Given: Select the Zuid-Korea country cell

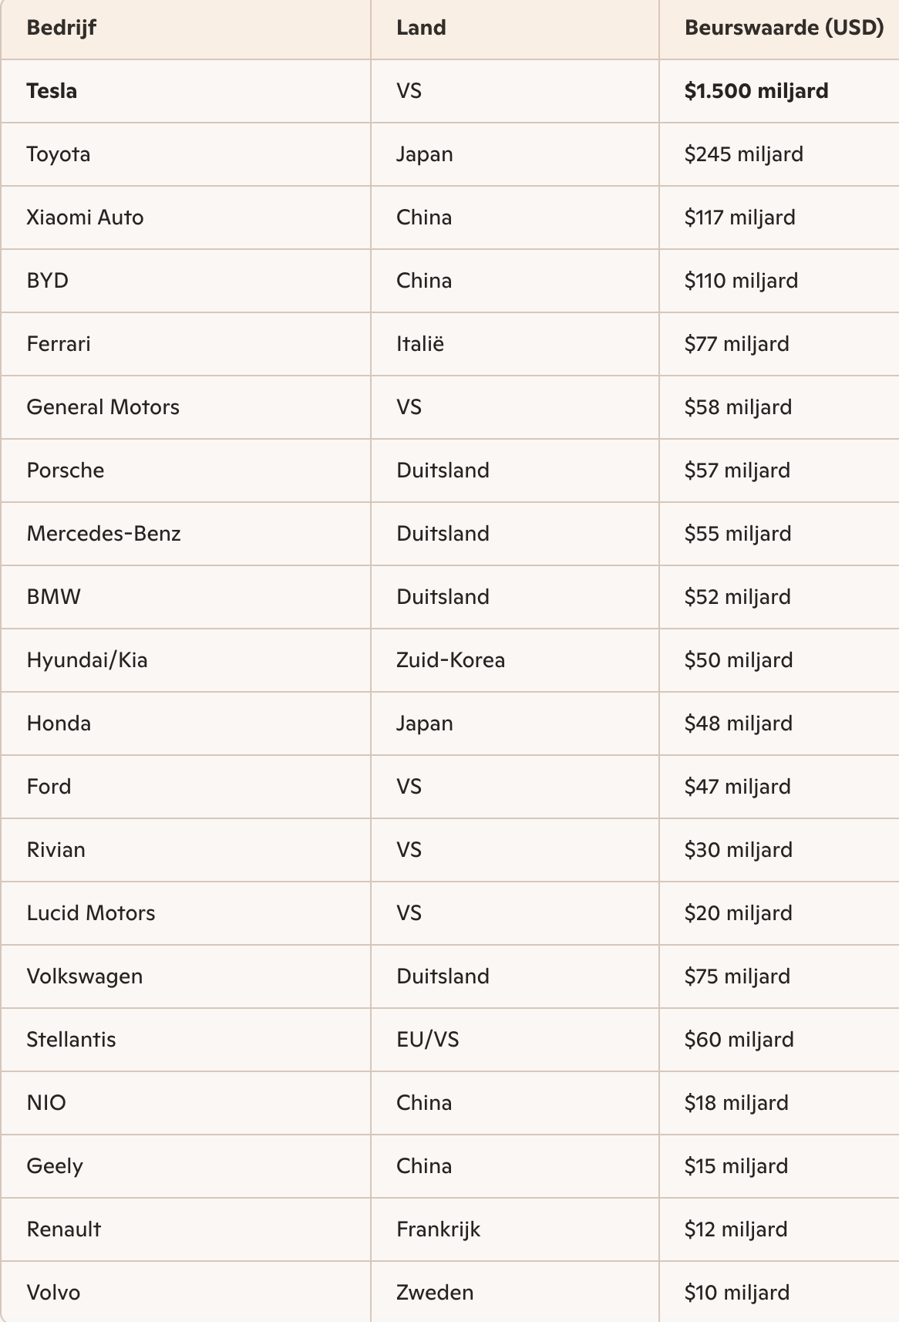Looking at the screenshot, I should pos(450,660).
